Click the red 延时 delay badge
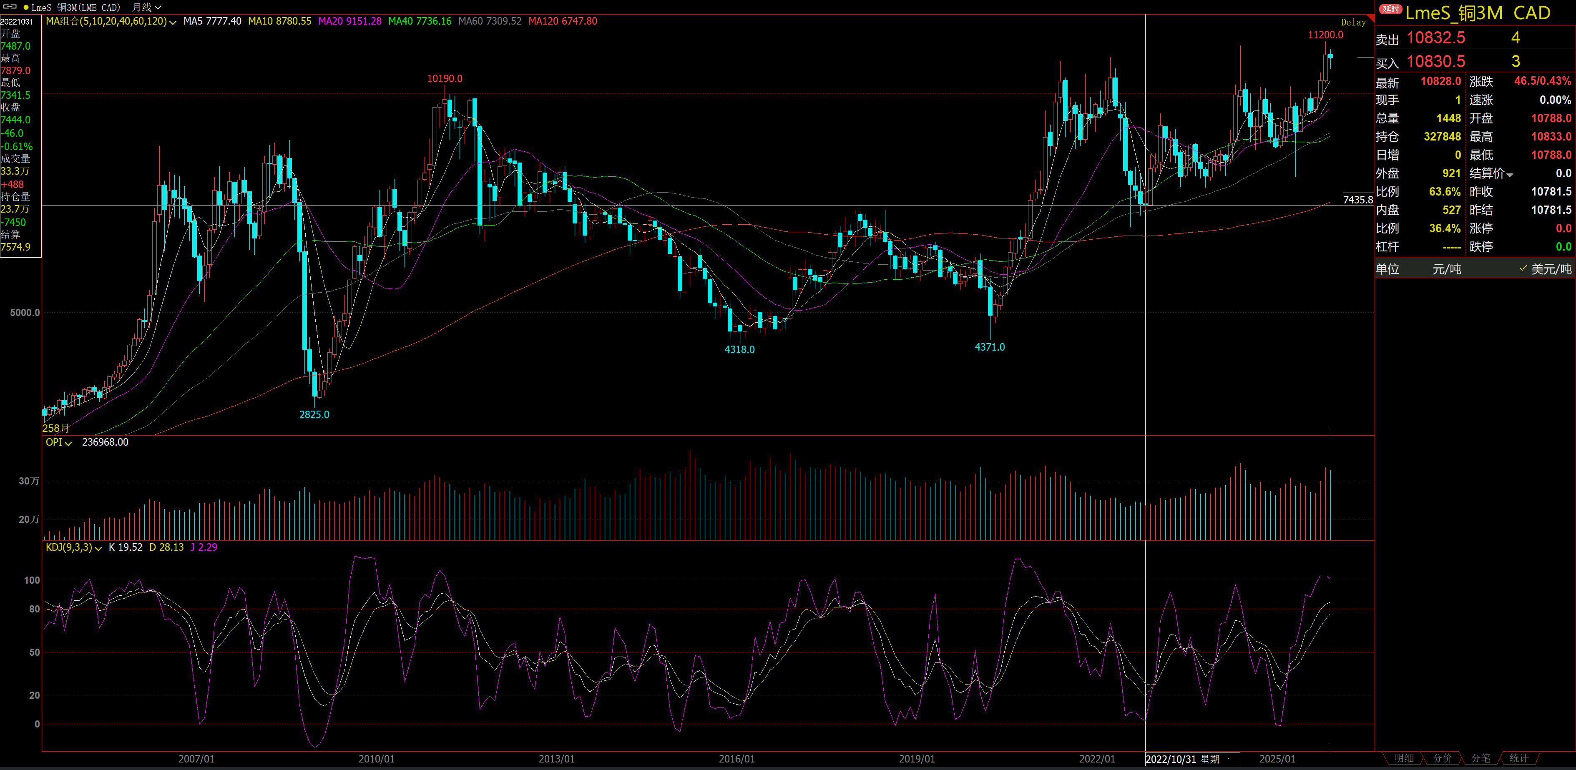This screenshot has height=770, width=1576. coord(1390,9)
